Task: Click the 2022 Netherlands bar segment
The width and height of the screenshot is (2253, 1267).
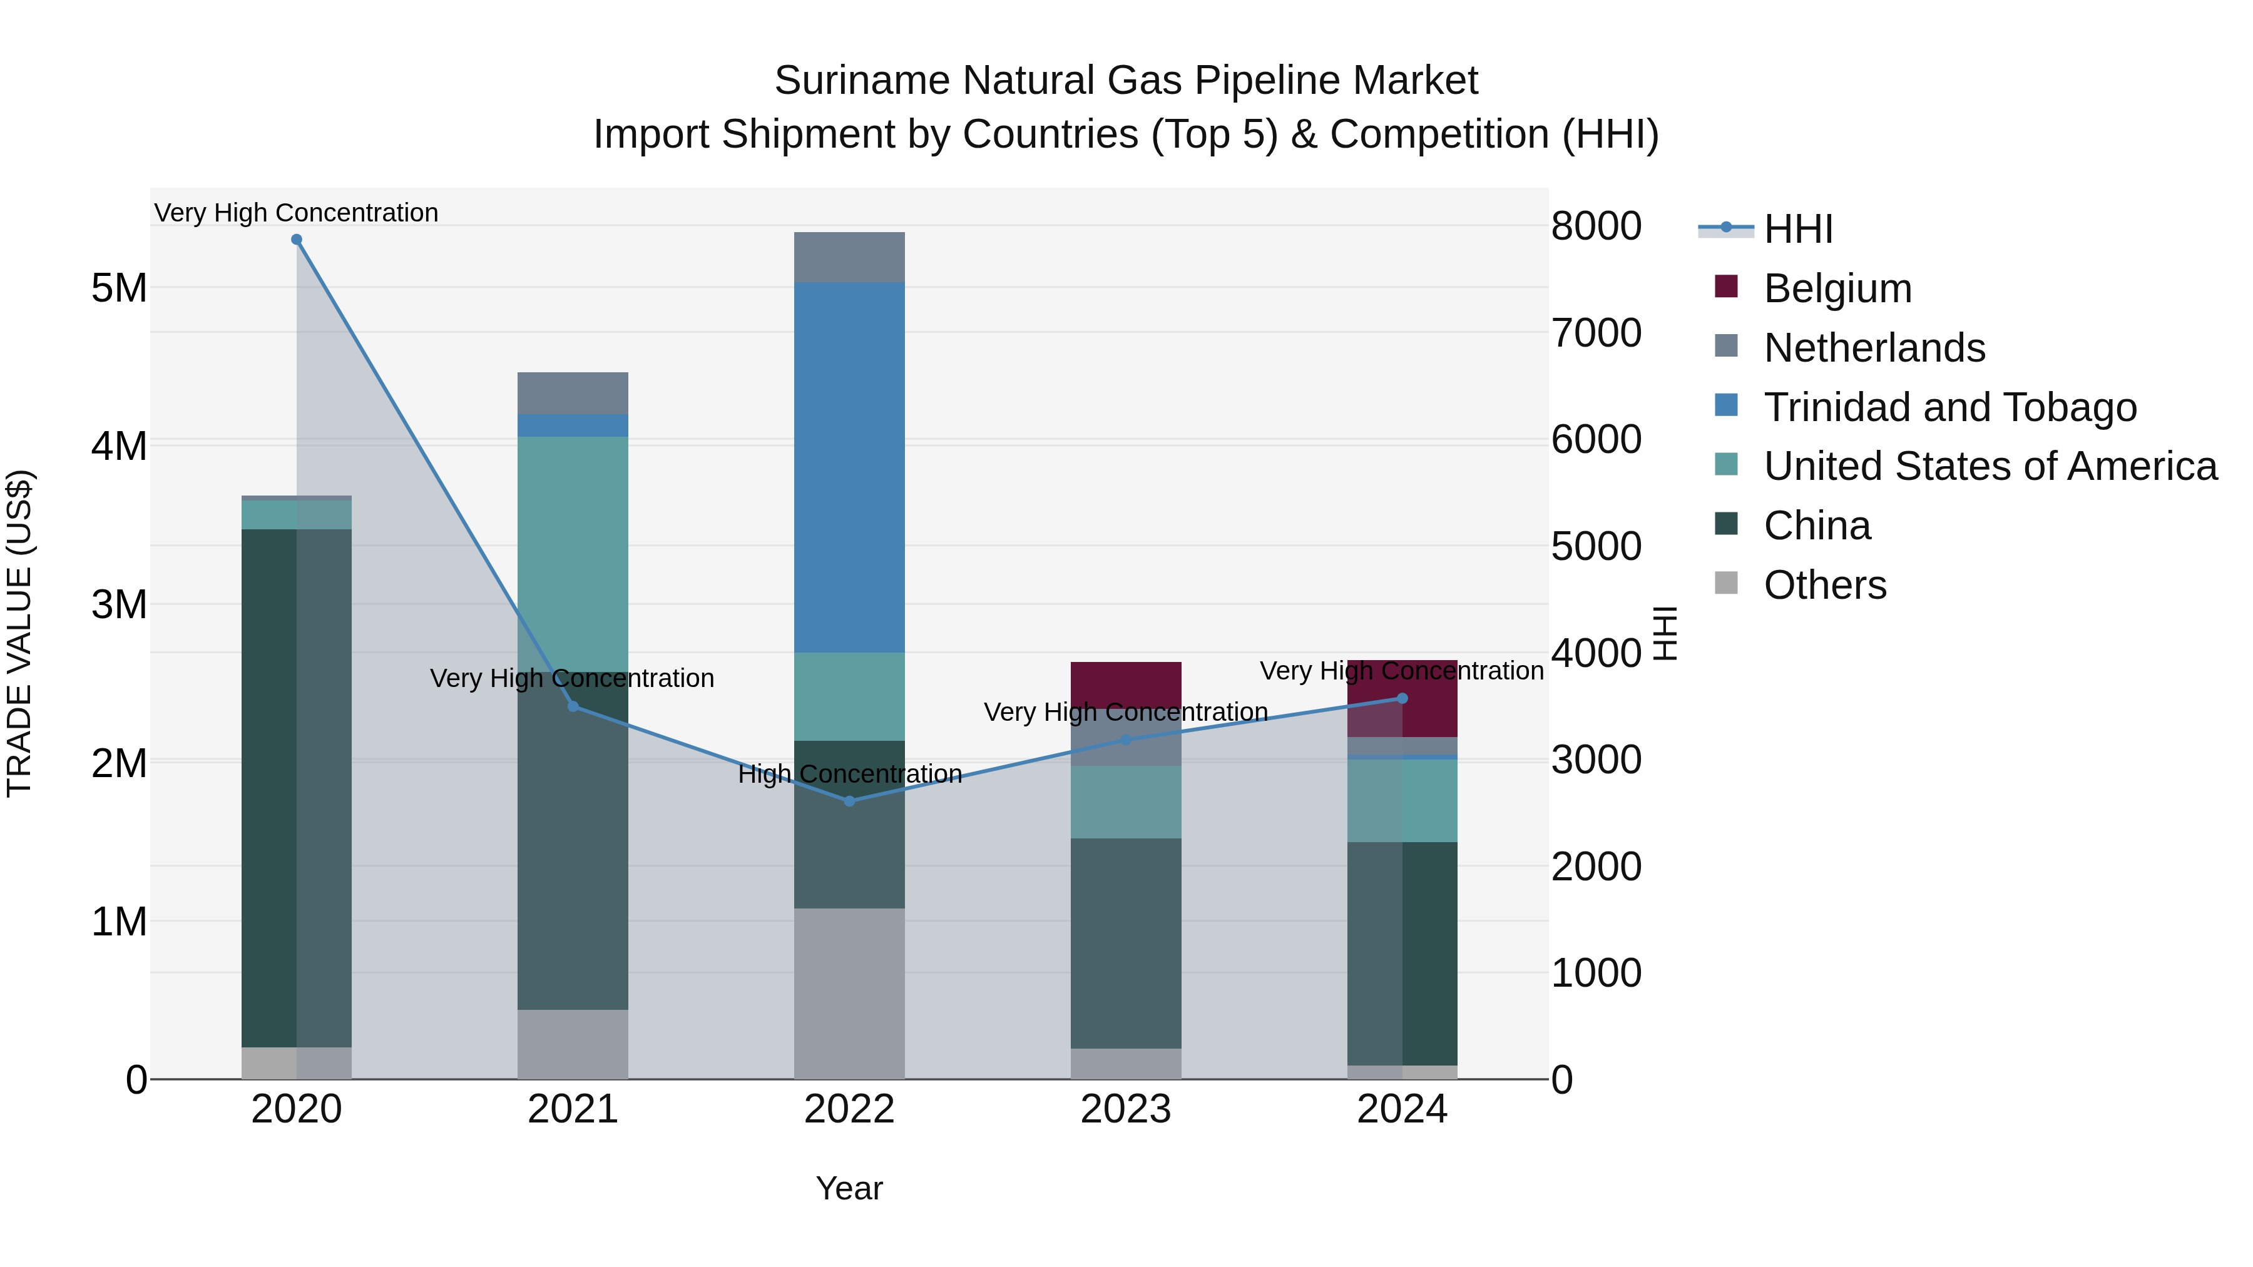Action: pyautogui.click(x=849, y=257)
